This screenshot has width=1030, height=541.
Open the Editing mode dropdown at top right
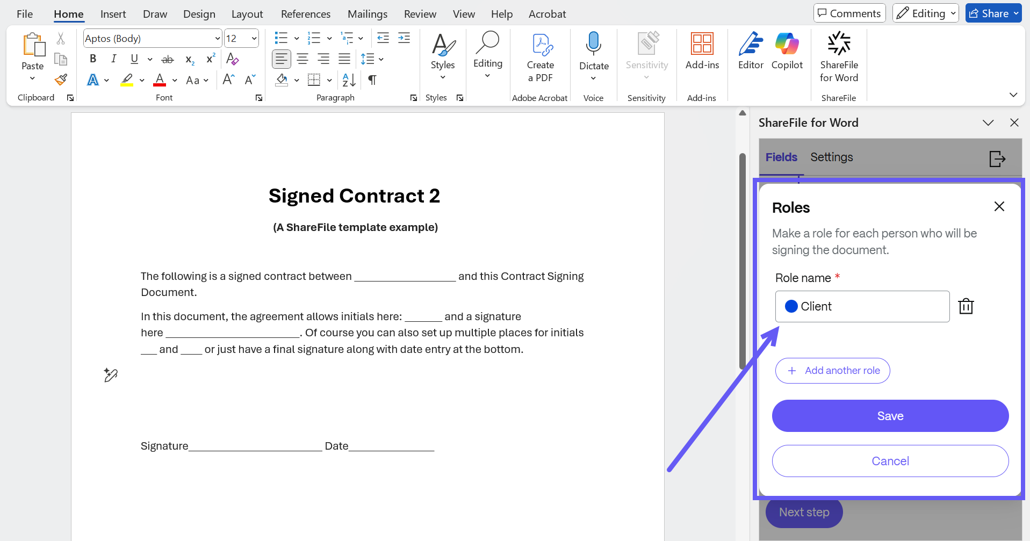(925, 13)
